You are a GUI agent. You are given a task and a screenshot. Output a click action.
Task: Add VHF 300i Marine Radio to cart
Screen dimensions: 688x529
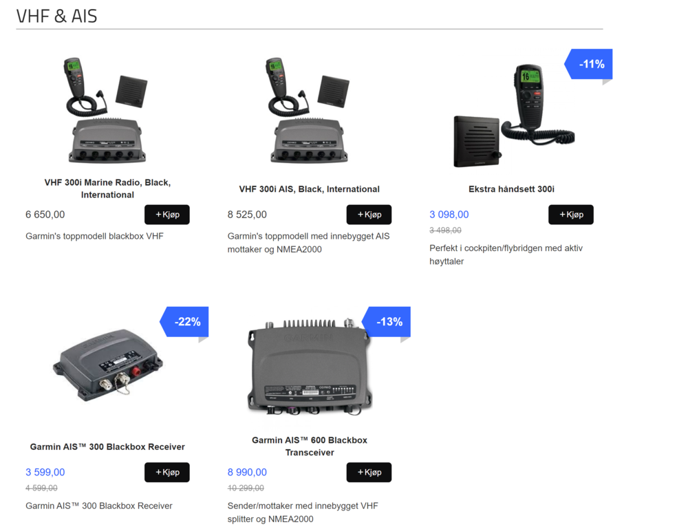(166, 215)
